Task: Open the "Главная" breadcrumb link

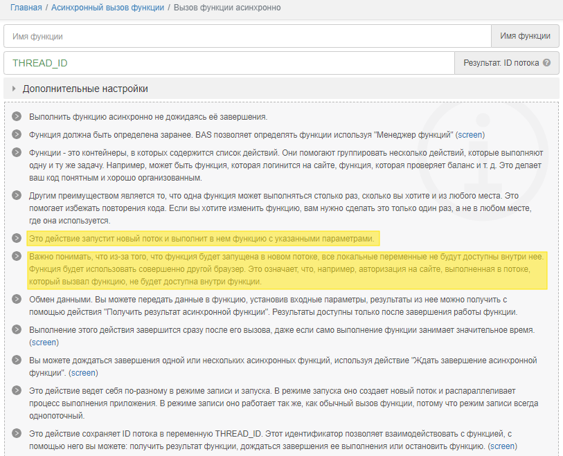Action: pyautogui.click(x=26, y=8)
